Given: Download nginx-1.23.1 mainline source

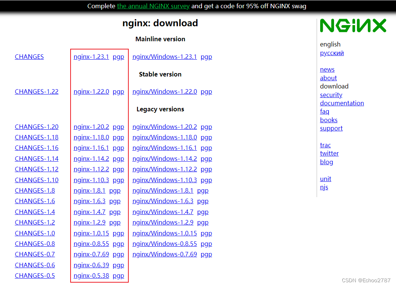Looking at the screenshot, I should pos(91,57).
